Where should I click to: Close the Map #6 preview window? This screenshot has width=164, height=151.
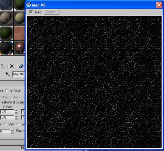(x=159, y=5)
